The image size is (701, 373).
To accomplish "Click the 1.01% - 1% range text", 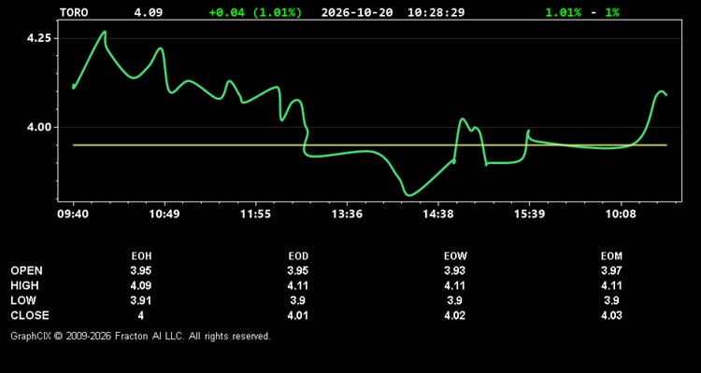I will (x=582, y=12).
